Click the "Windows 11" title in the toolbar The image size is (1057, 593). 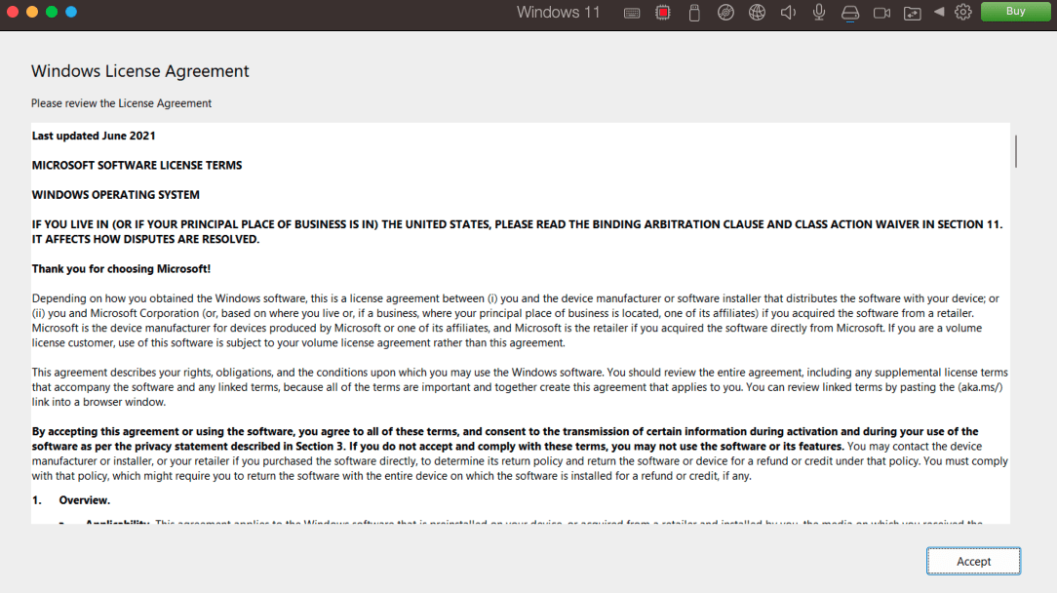[x=558, y=13]
